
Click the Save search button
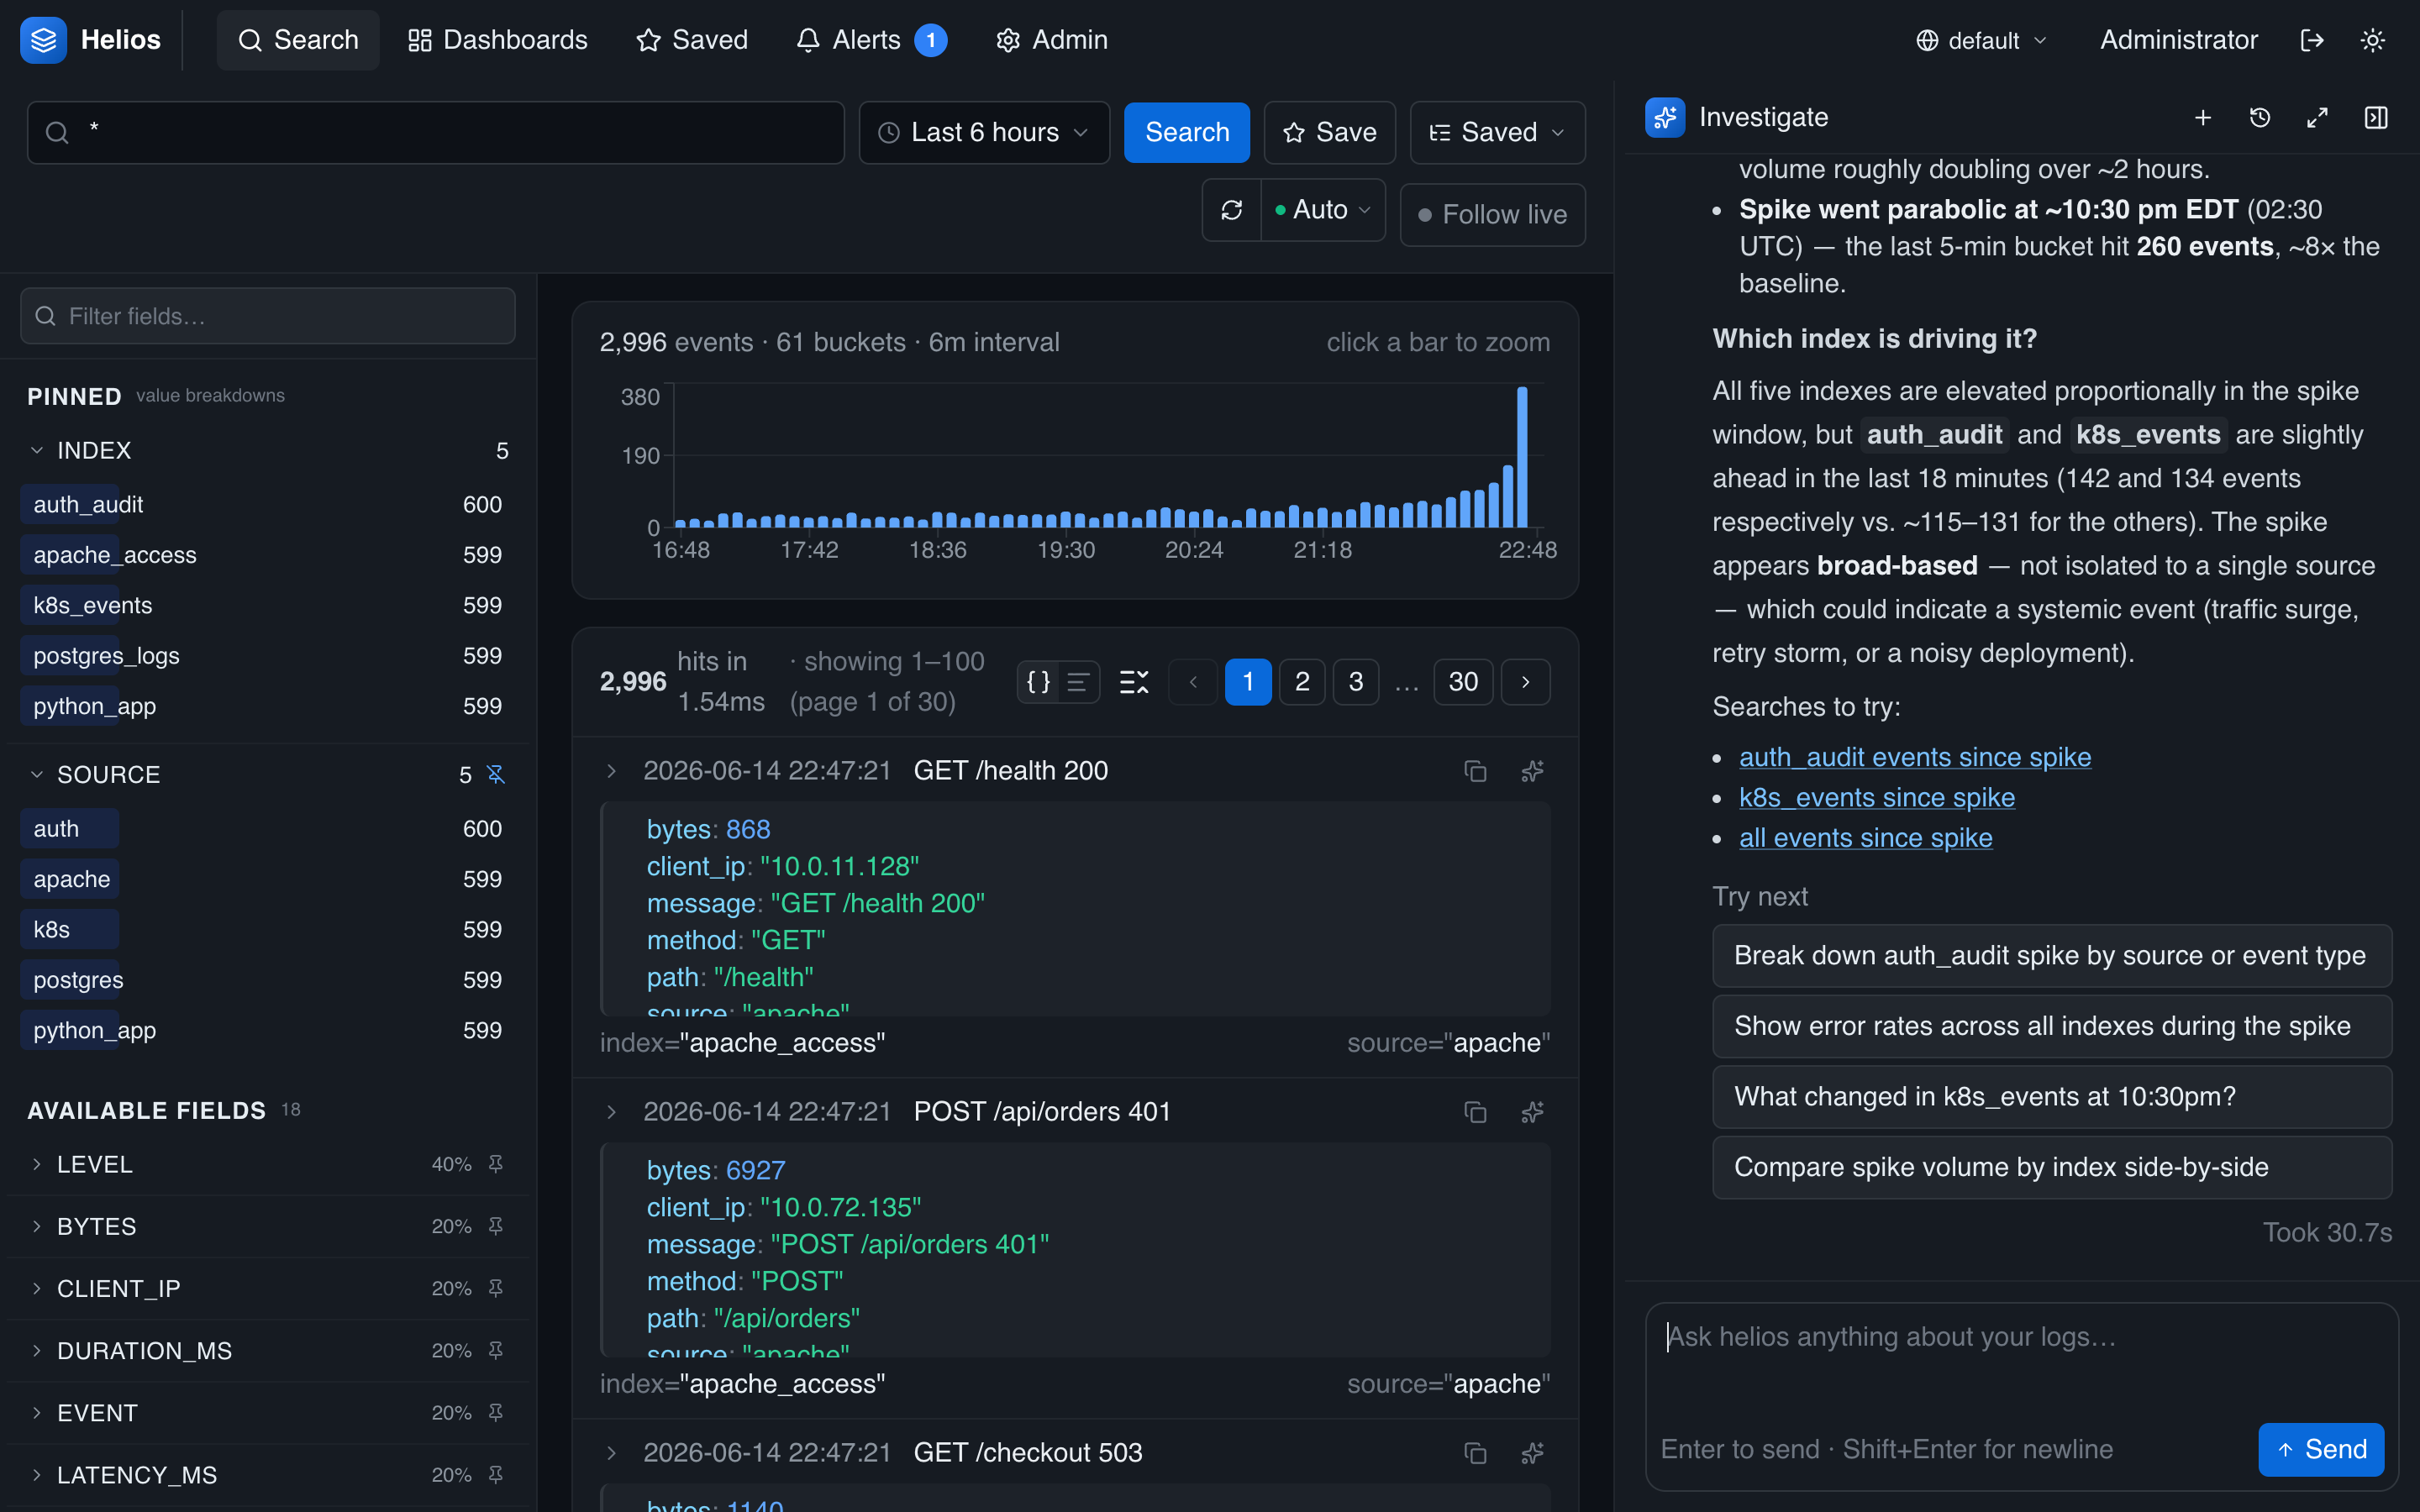[x=1329, y=132]
